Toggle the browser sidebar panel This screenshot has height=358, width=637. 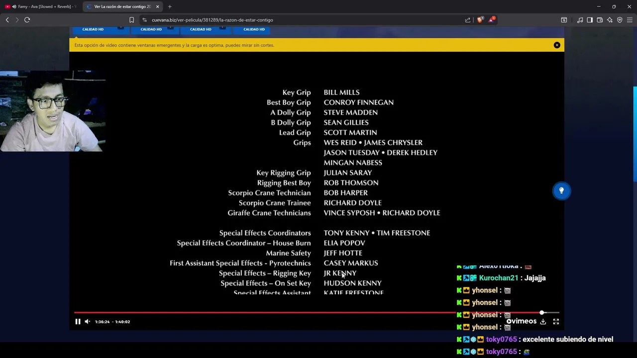pos(590,20)
